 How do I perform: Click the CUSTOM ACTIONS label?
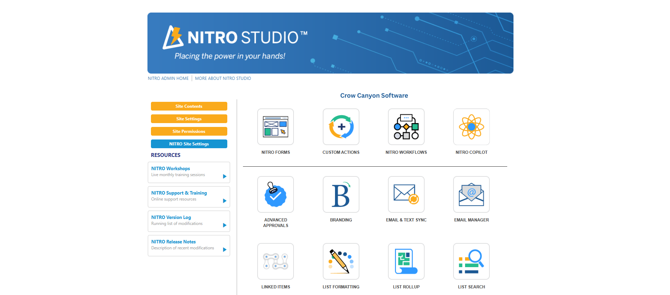pos(341,152)
